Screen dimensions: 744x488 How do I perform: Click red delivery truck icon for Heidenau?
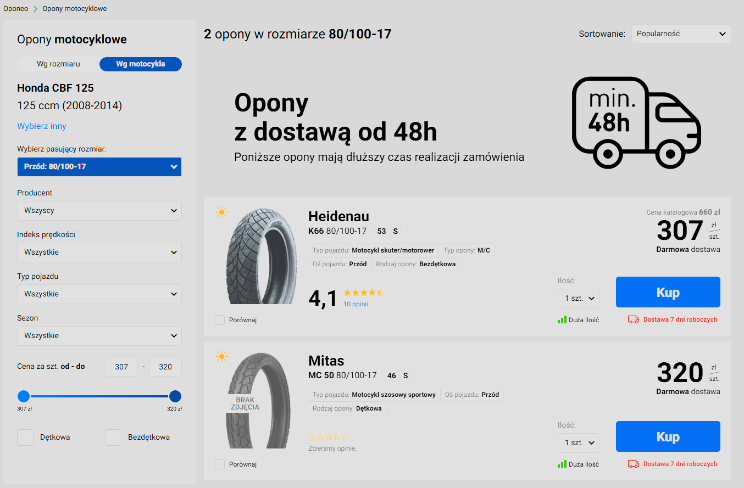(x=633, y=319)
